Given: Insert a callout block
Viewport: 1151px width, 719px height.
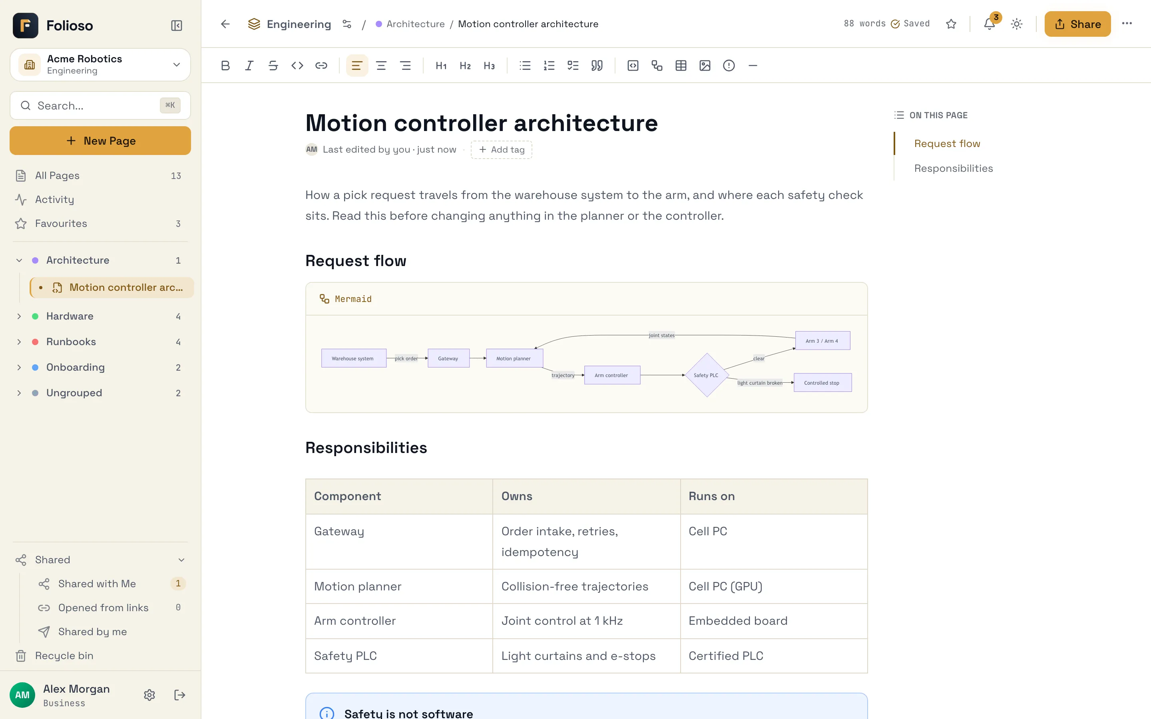Looking at the screenshot, I should (x=729, y=66).
